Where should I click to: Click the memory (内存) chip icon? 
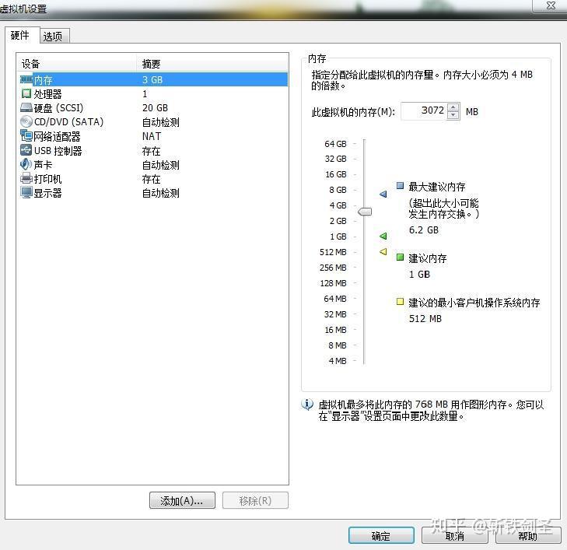tap(26, 79)
